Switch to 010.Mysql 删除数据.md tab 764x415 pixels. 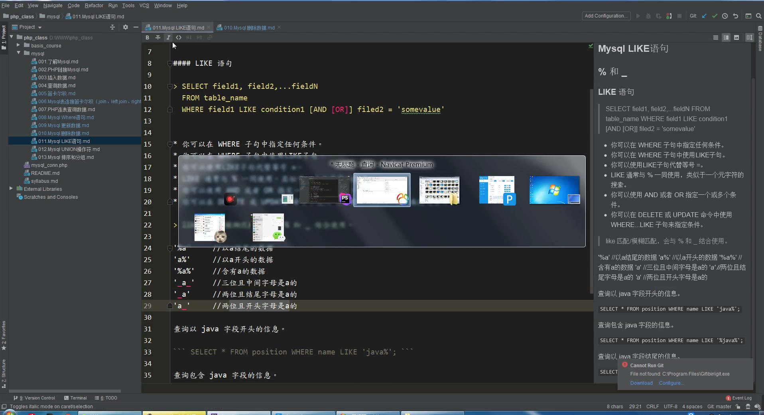point(249,27)
